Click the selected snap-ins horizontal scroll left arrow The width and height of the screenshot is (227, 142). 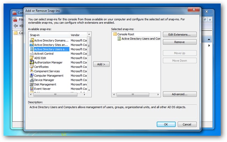pos(114,95)
